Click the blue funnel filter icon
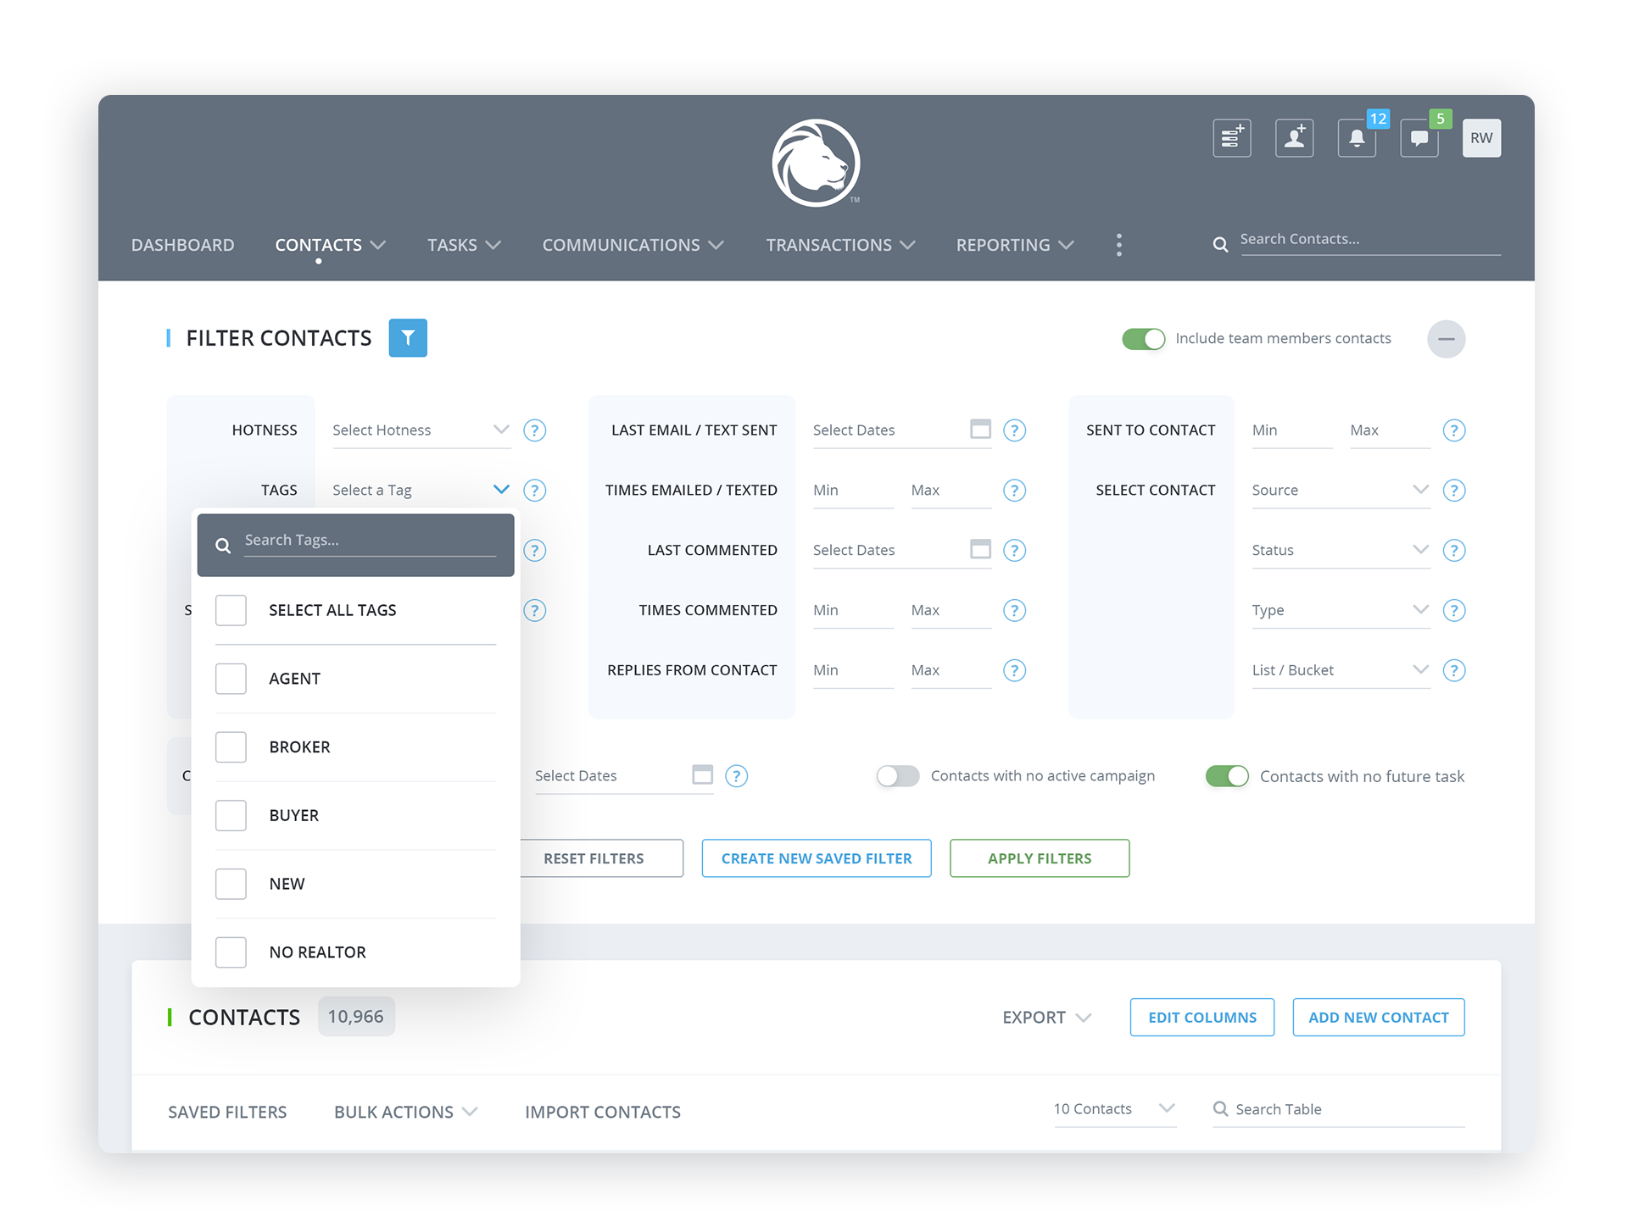Viewport: 1628px width, 1232px height. click(408, 338)
